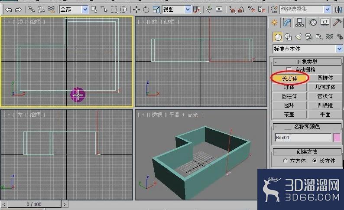Select the Systems gears category icon

(340, 37)
